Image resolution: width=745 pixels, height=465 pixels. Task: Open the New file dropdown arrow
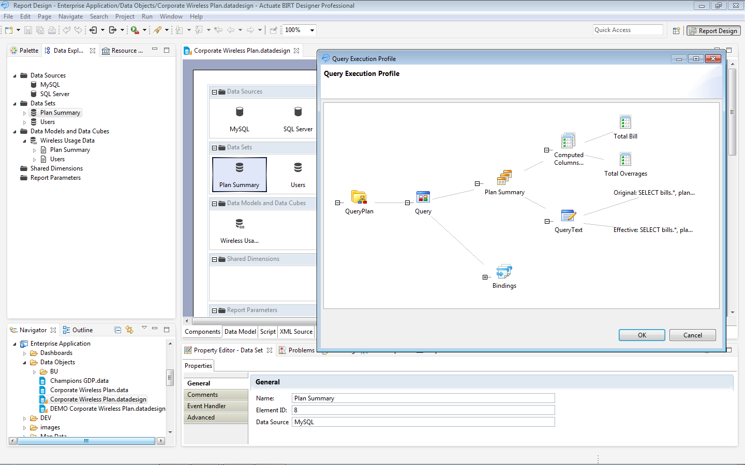pyautogui.click(x=18, y=30)
